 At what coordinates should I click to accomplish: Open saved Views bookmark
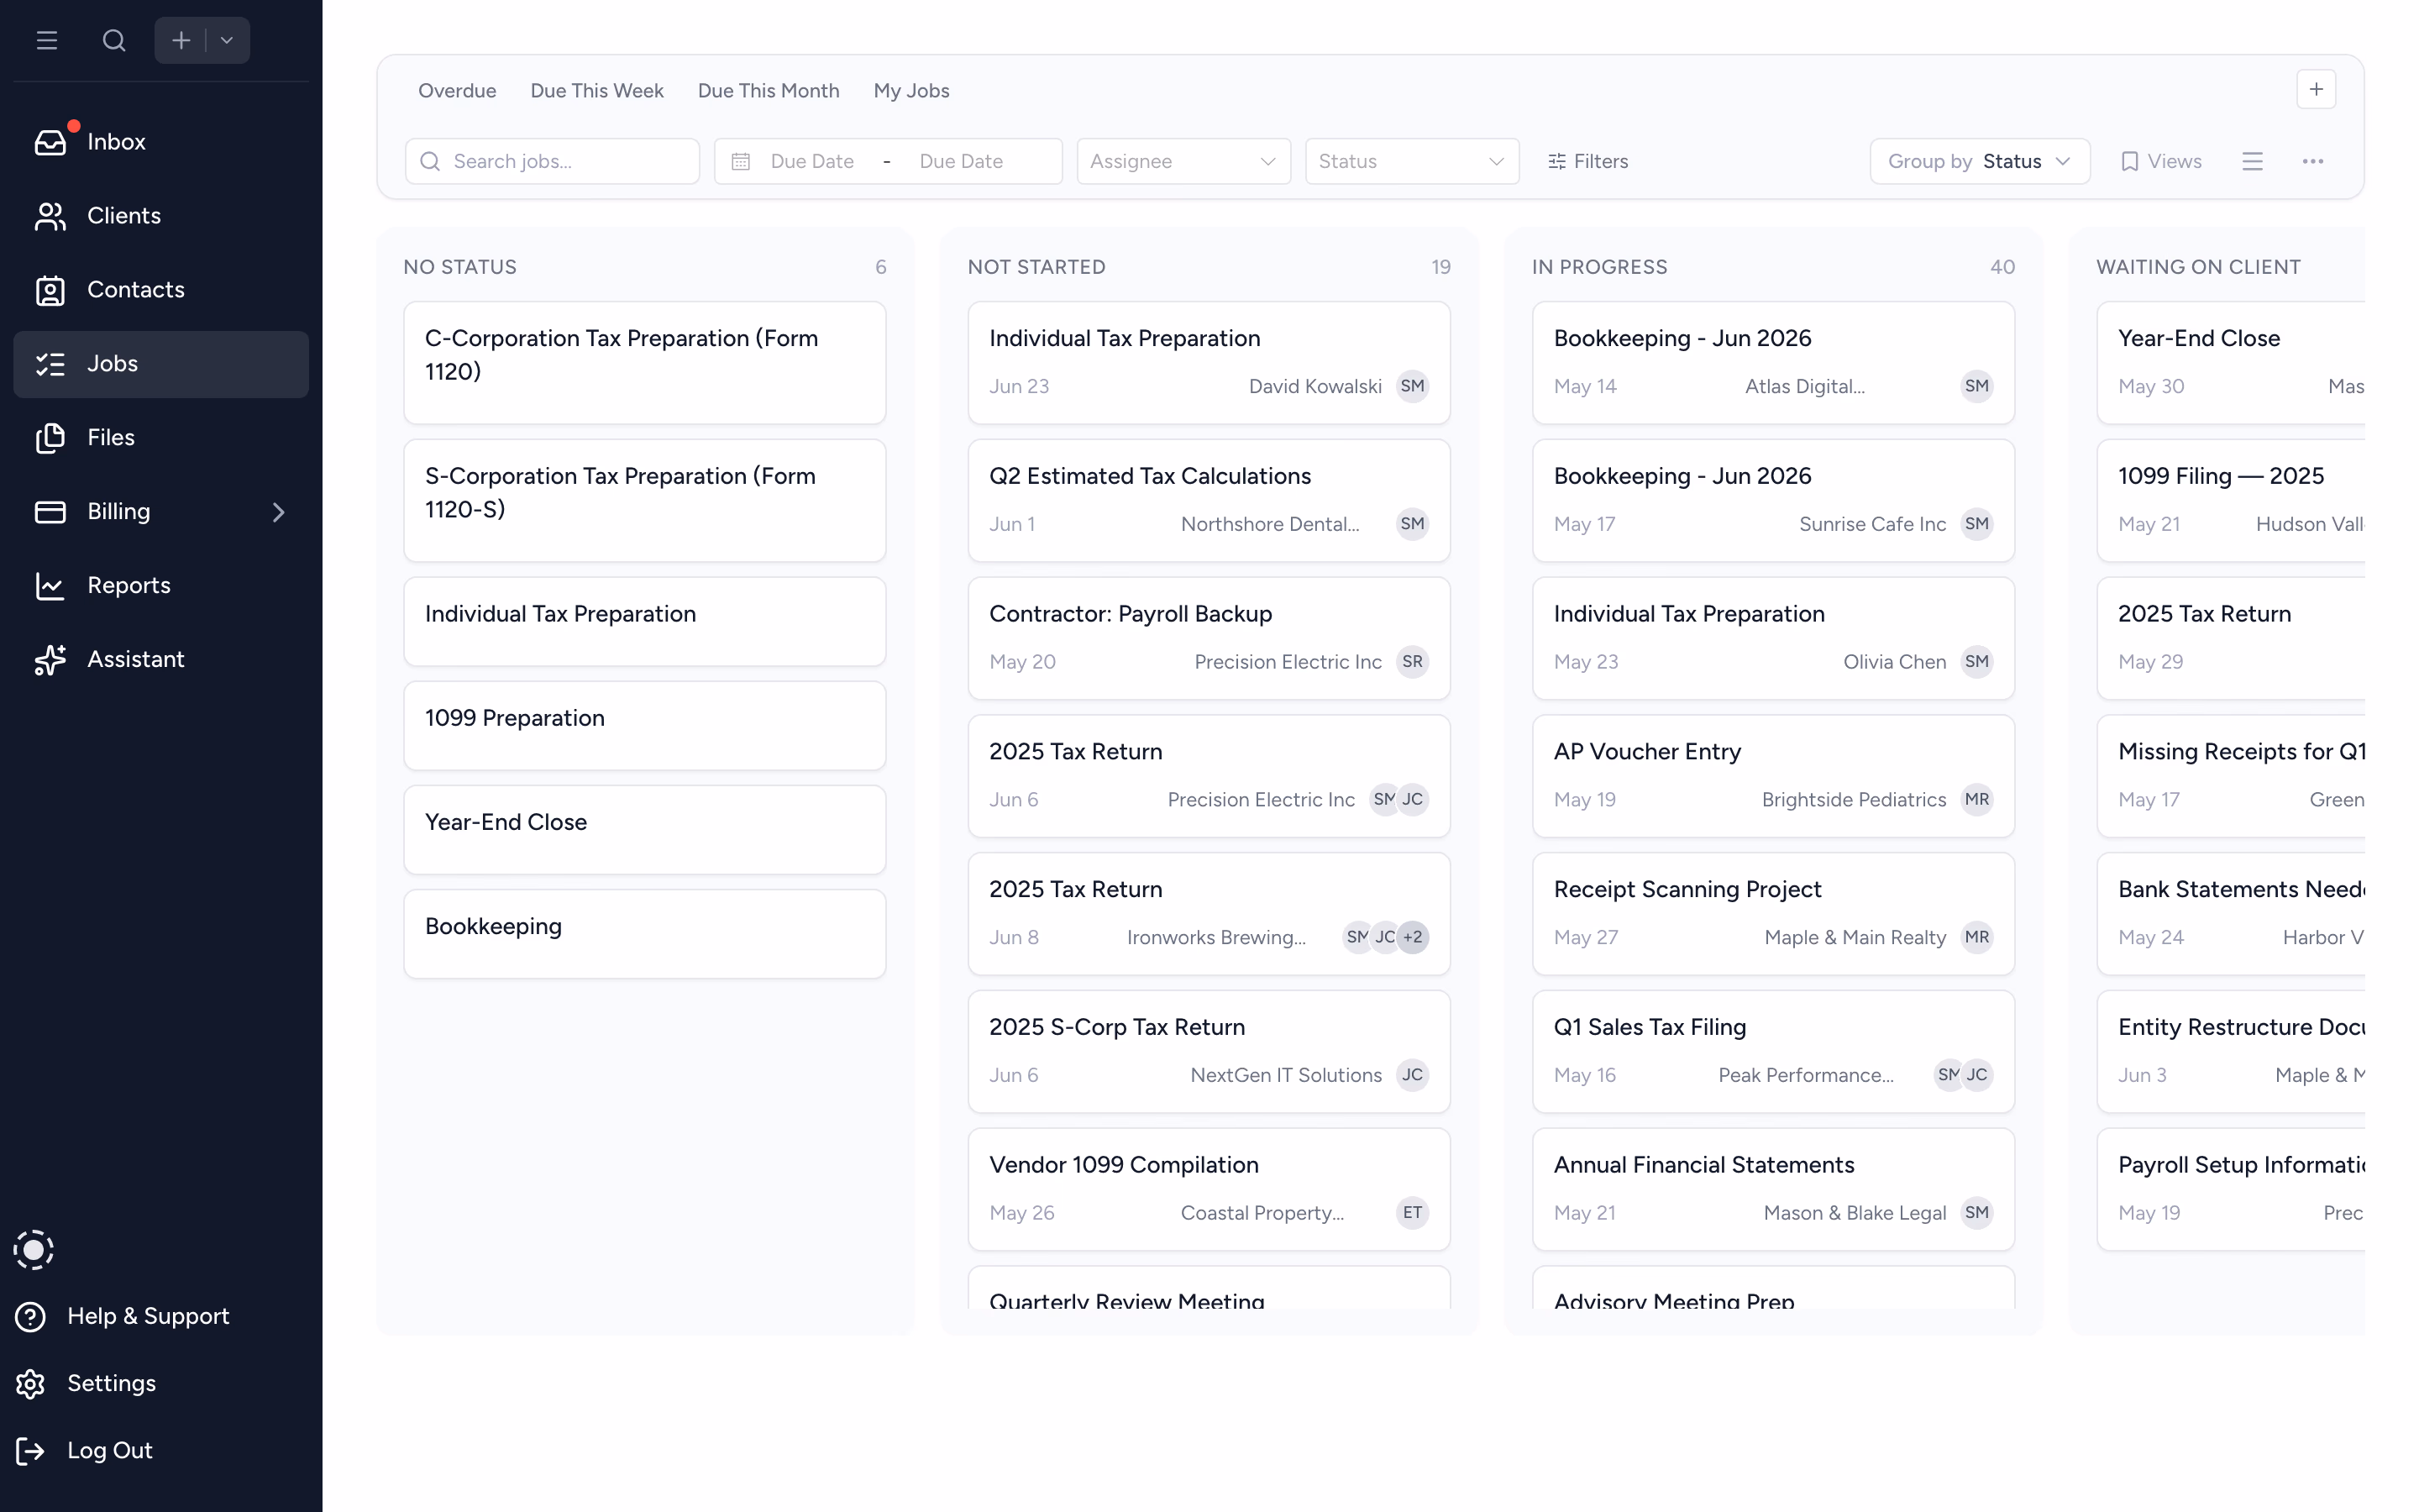2161,161
